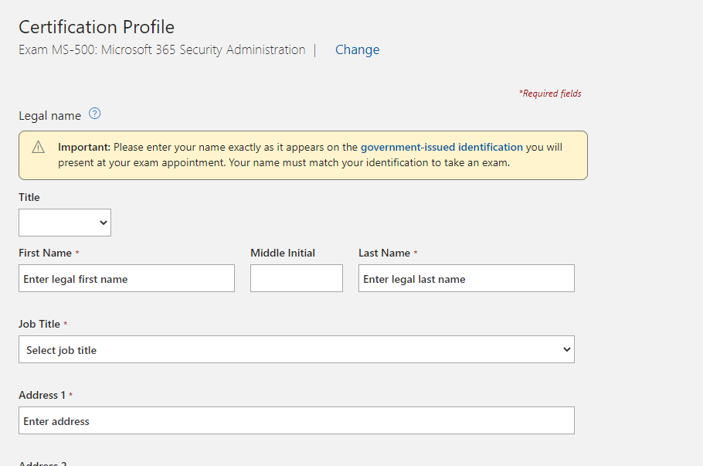703x466 pixels.
Task: Select the Last Name input field
Action: click(466, 278)
